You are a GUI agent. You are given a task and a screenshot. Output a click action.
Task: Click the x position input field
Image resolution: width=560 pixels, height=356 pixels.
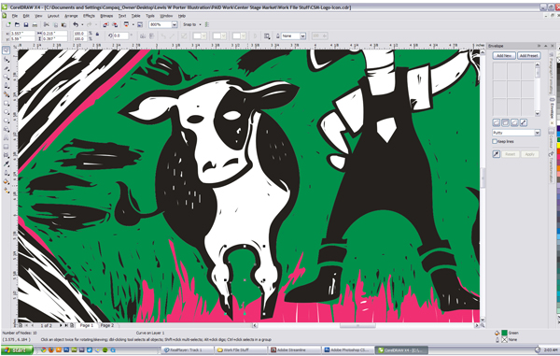[x=22, y=34]
